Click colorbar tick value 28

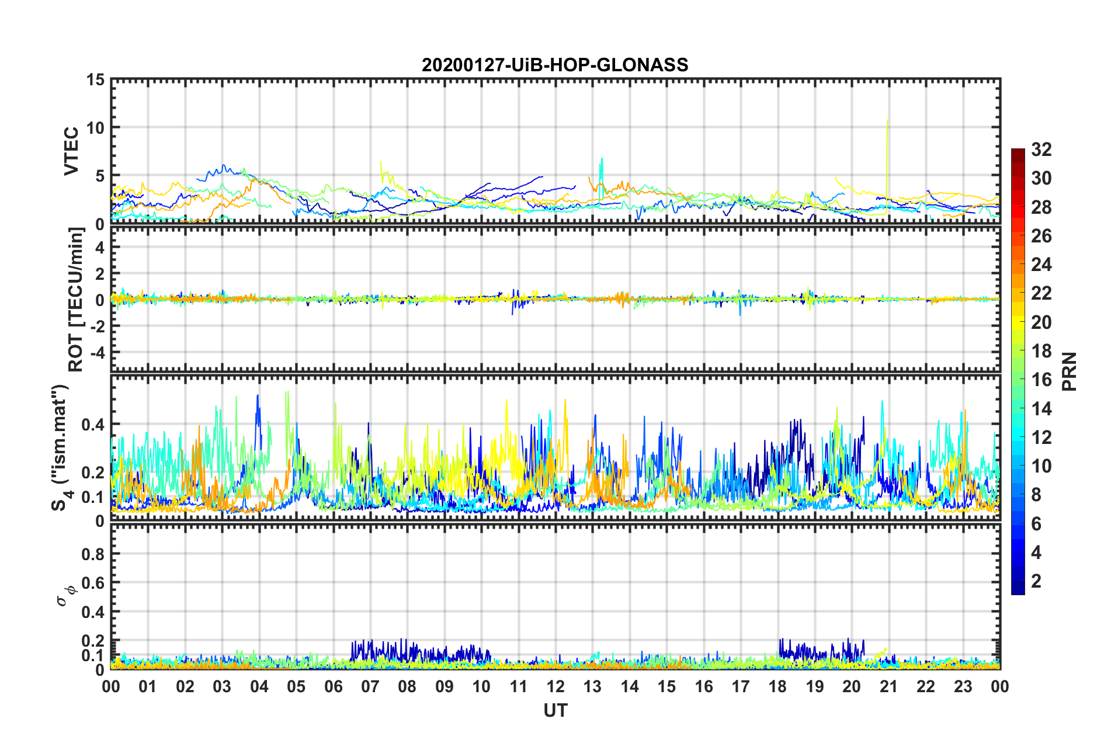[1041, 207]
